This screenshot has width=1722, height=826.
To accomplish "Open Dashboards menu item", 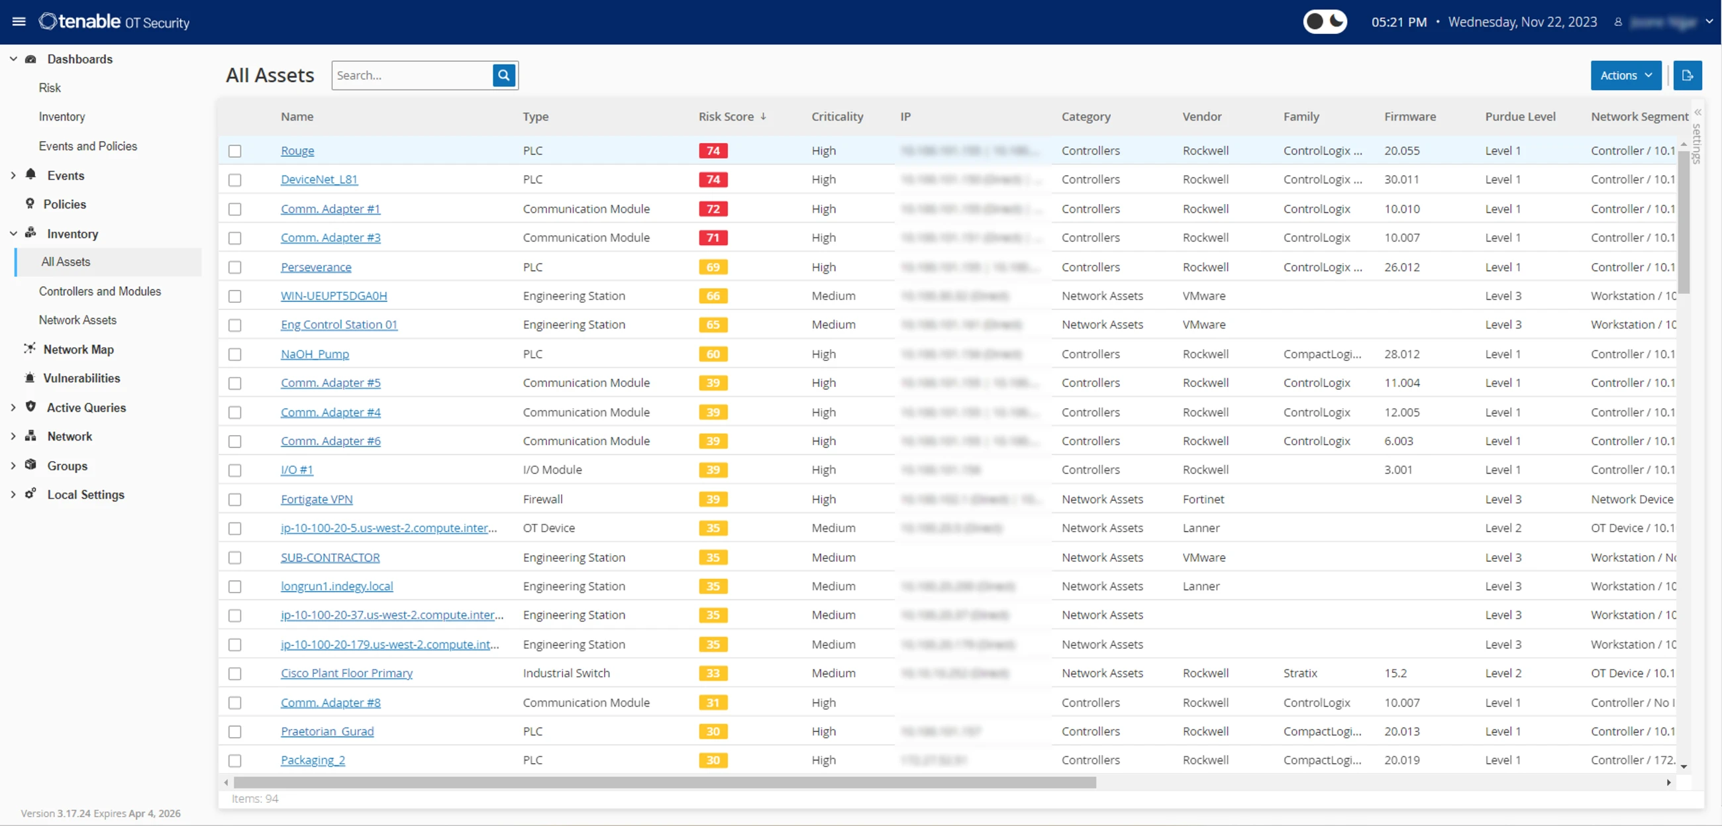I will tap(78, 58).
